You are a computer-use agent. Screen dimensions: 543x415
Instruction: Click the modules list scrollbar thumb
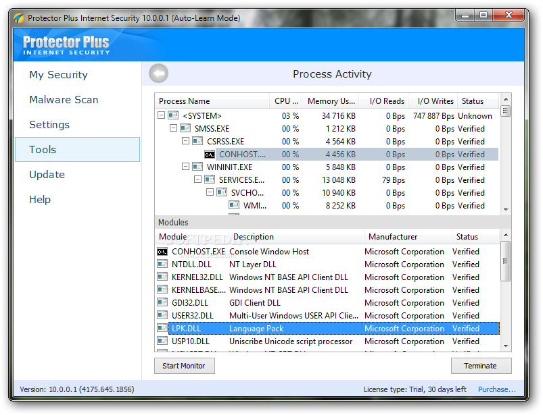pos(506,261)
